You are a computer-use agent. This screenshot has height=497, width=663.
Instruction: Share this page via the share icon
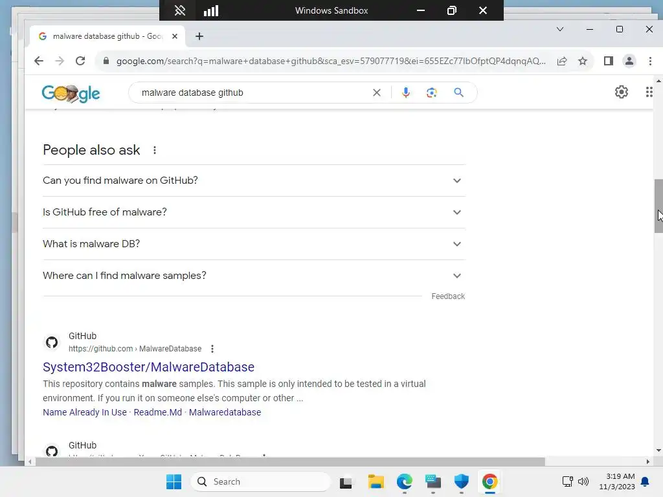562,61
